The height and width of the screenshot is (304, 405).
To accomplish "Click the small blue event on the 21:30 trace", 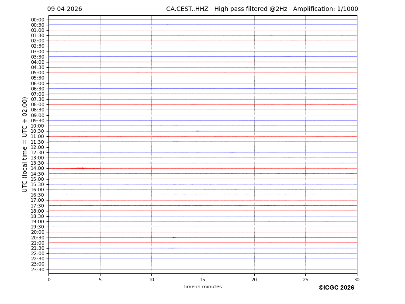I will click(172, 248).
